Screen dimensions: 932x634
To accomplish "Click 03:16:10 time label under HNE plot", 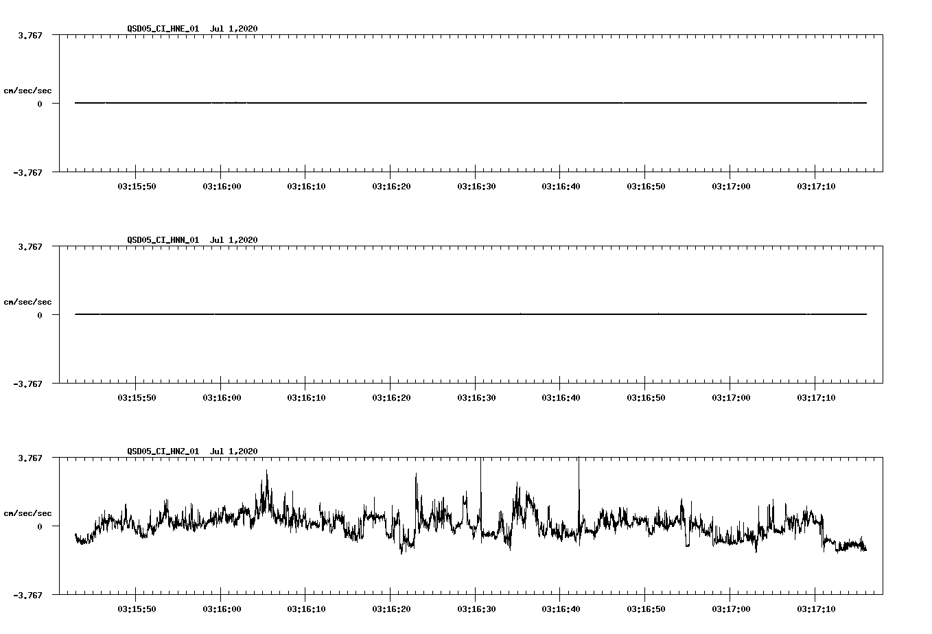I will click(x=306, y=187).
